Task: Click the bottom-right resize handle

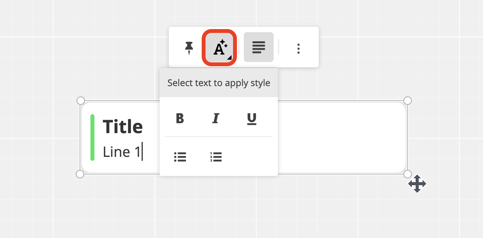Action: pos(408,174)
